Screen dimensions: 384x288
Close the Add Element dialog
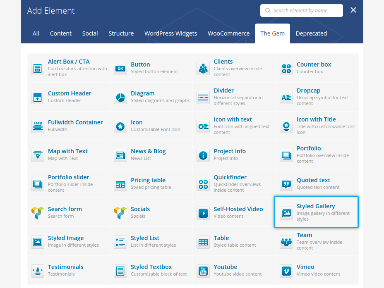click(353, 10)
